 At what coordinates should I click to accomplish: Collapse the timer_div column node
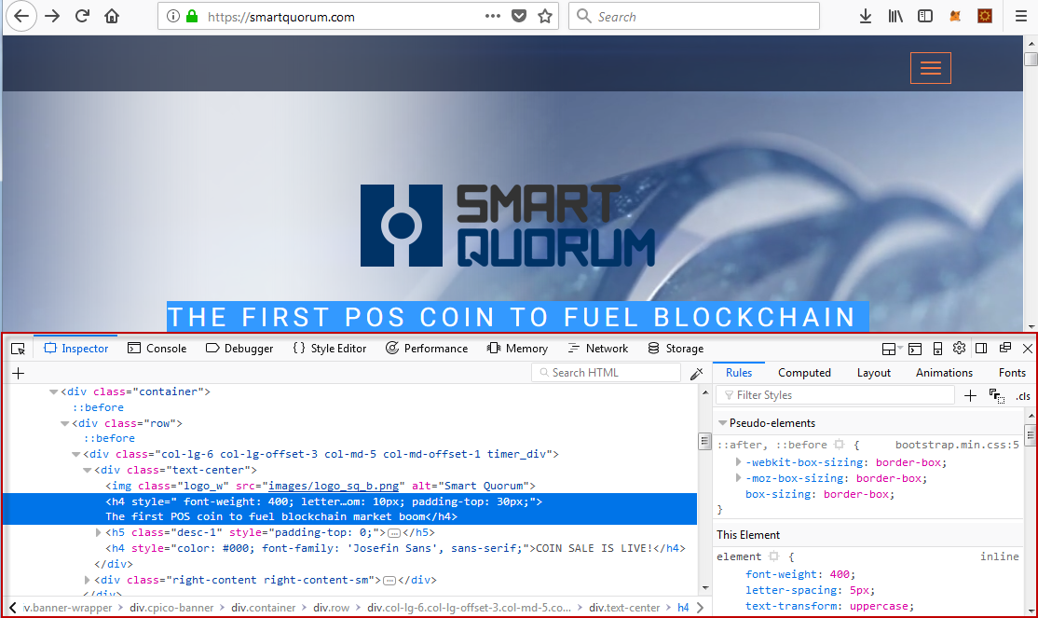click(76, 454)
